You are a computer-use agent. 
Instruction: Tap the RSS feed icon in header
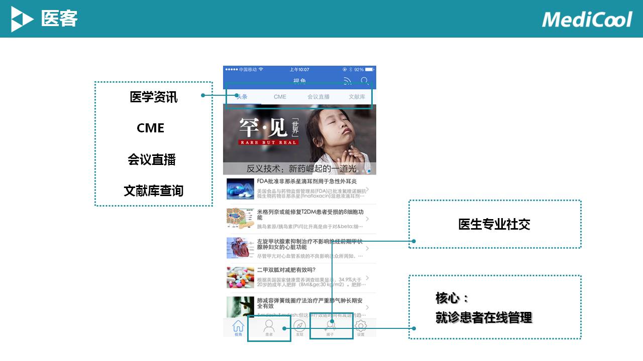(348, 81)
